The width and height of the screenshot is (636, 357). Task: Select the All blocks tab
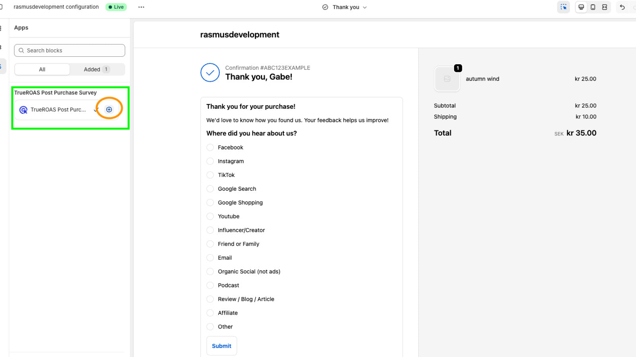pyautogui.click(x=42, y=69)
